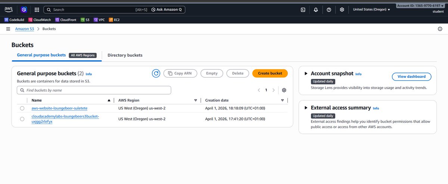Screen dimensions: 448x184
Task: Switch to Directory buckets tab
Action: pyautogui.click(x=125, y=55)
